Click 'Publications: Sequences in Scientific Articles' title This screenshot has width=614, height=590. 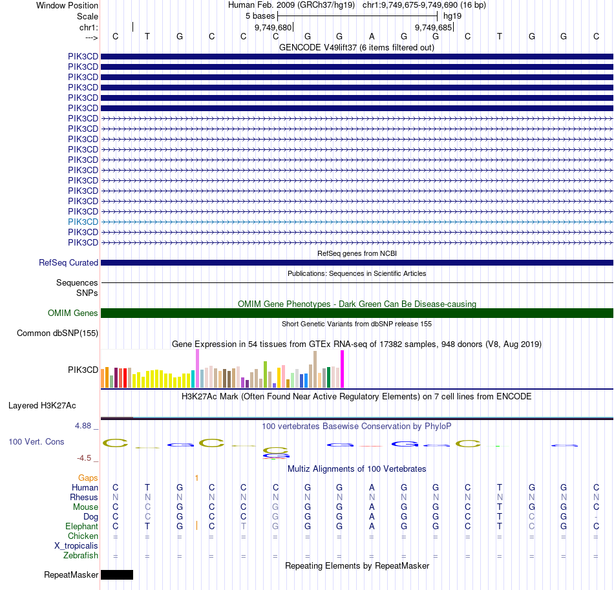[x=357, y=273]
